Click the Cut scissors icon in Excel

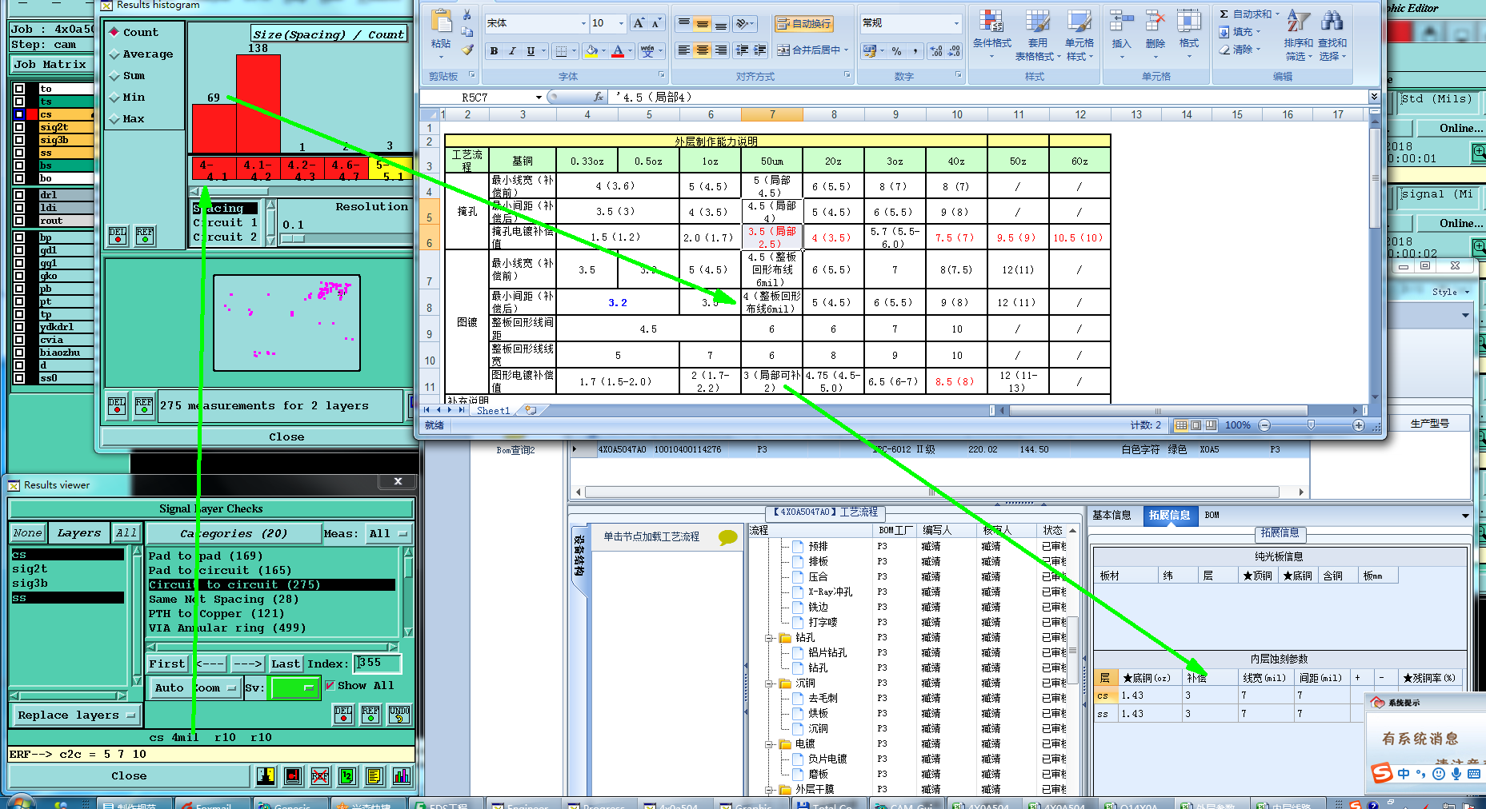(467, 15)
